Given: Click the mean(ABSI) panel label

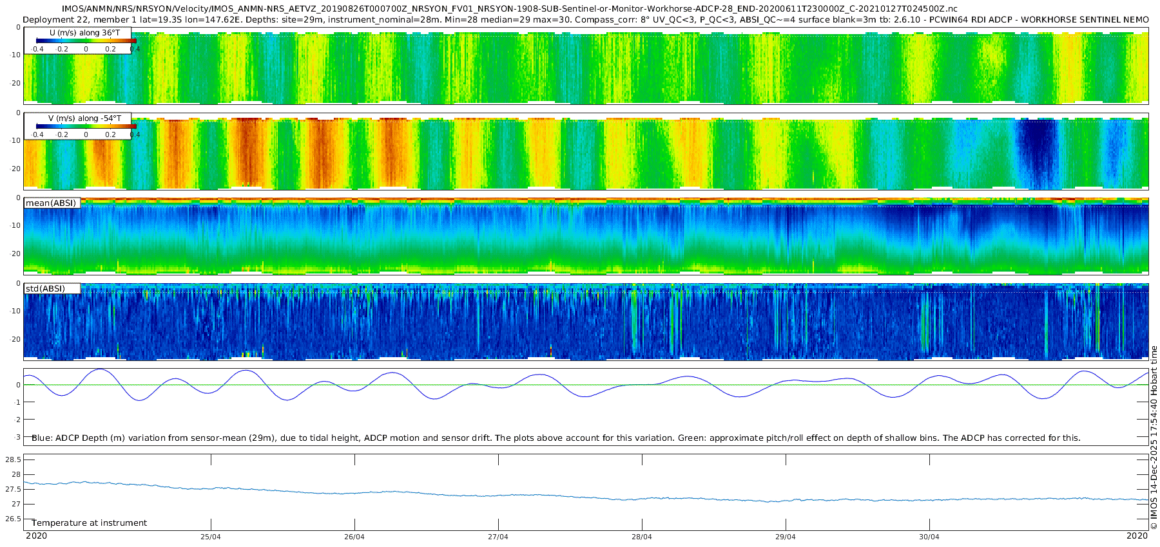Looking at the screenshot, I should (x=51, y=203).
